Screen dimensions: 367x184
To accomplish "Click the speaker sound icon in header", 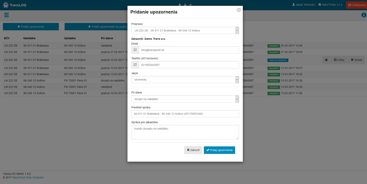I will click(191, 5).
